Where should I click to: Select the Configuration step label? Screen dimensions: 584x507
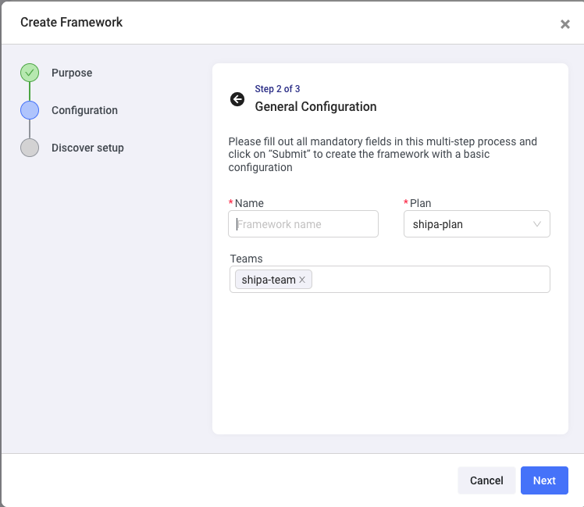tap(84, 110)
